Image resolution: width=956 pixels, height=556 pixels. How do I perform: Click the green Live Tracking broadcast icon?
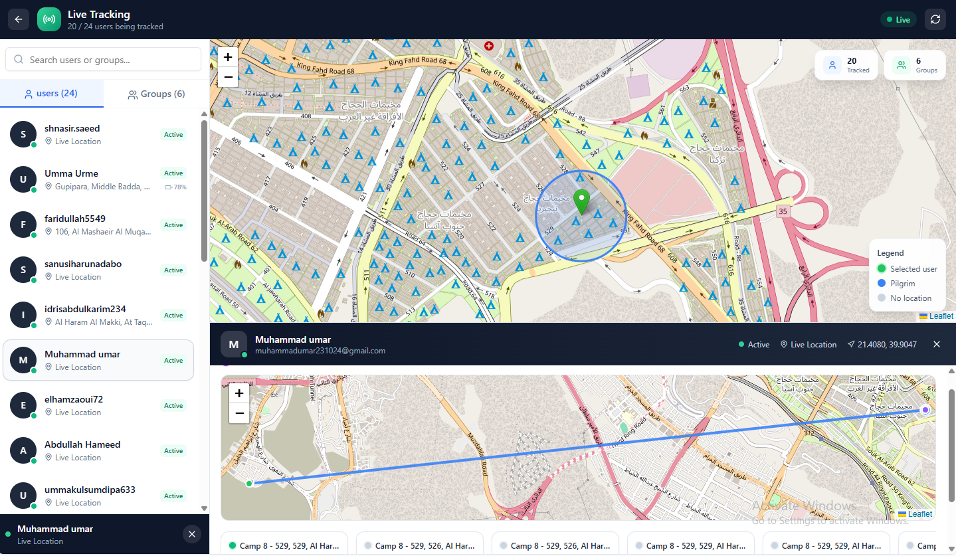(x=49, y=19)
